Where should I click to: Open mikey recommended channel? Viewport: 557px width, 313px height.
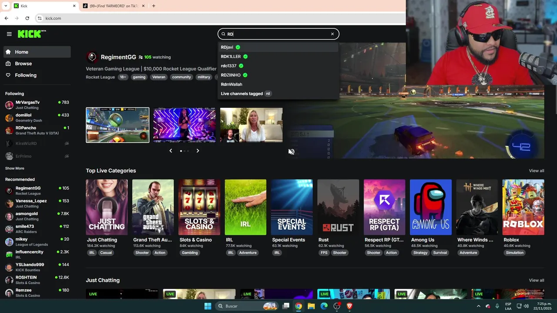[x=37, y=242]
